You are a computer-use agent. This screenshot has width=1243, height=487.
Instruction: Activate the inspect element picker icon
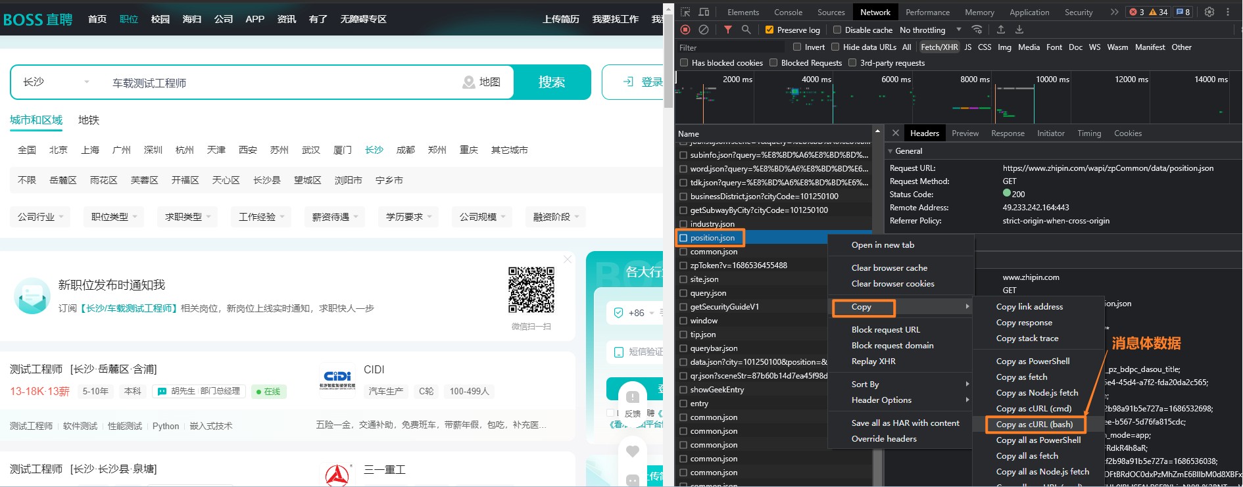685,12
